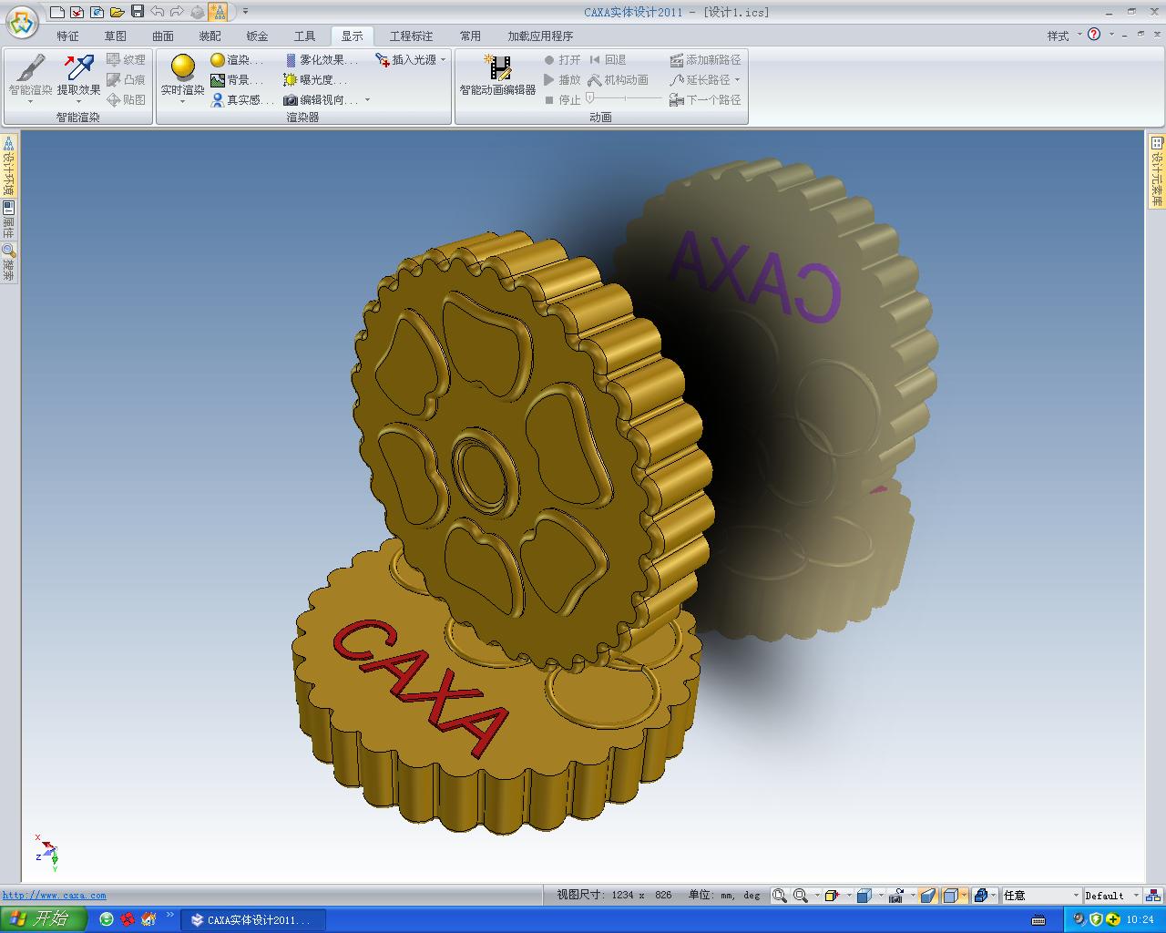Open the 工具 ribbon tab
The image size is (1166, 933).
305,36
